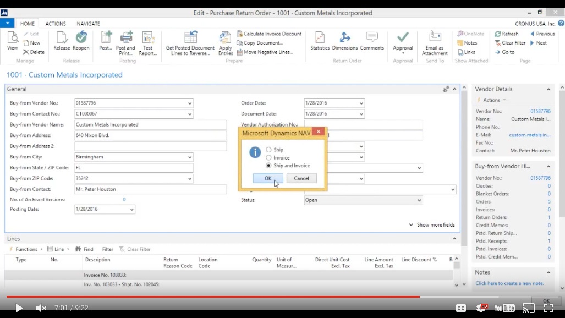Open Buy-from City dropdown

tap(190, 157)
